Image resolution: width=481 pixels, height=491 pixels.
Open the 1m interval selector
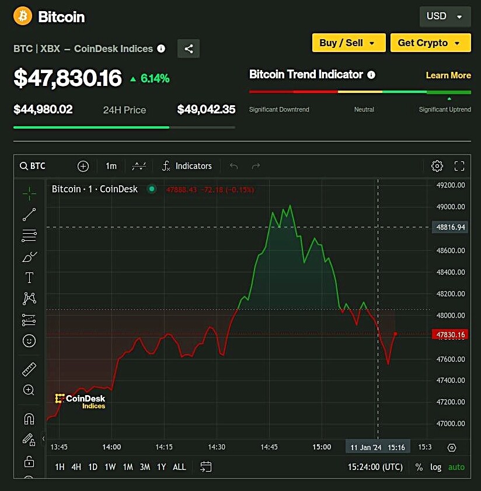(111, 166)
